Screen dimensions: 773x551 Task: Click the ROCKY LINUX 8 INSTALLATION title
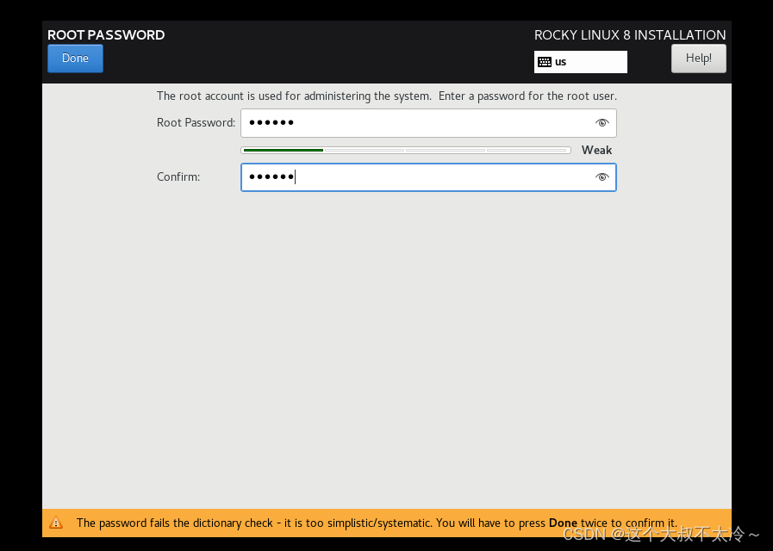[630, 35]
